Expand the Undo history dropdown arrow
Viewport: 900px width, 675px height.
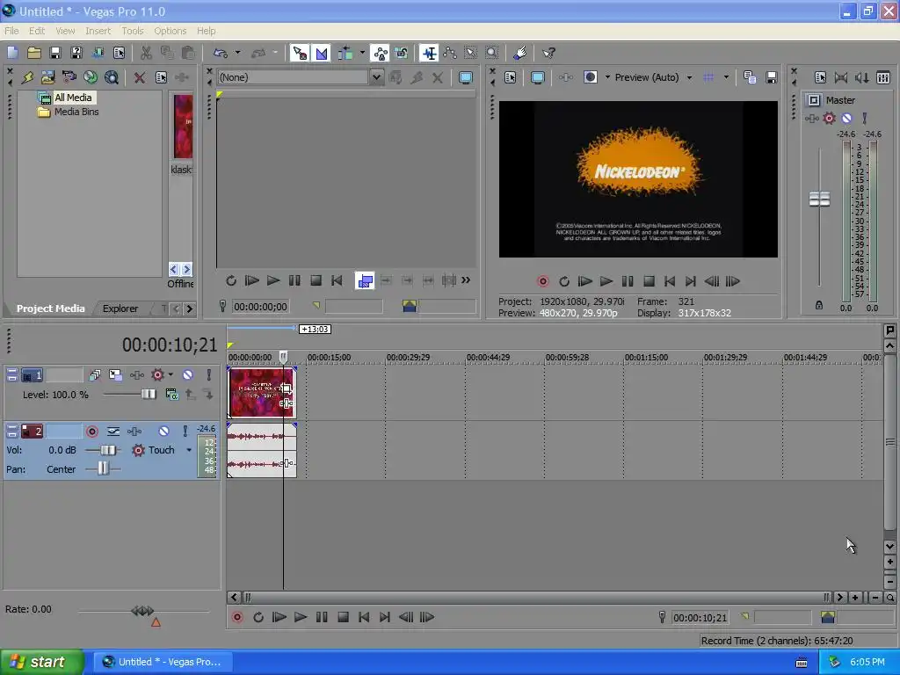coord(237,53)
